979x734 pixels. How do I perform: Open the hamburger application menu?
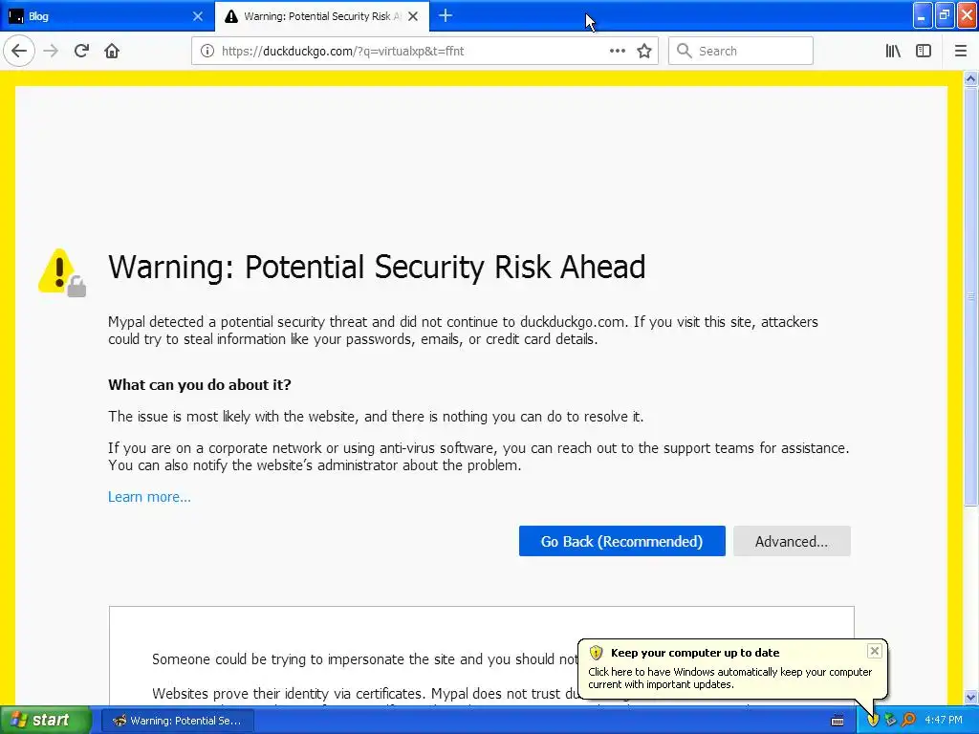coord(961,51)
